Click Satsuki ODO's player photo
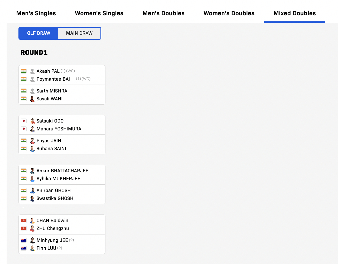The width and height of the screenshot is (338, 264). (x=32, y=121)
